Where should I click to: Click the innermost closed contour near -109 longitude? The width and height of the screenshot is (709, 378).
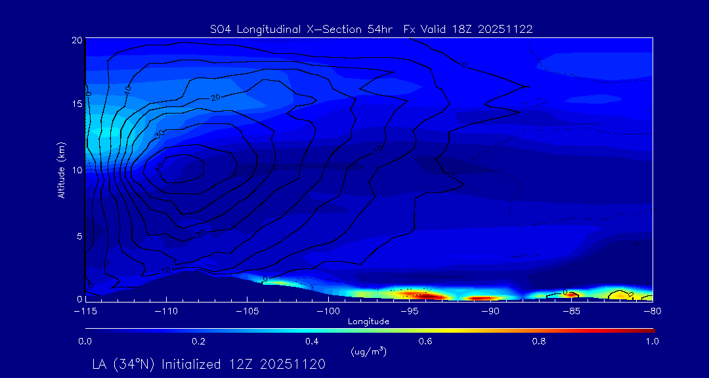(x=183, y=169)
